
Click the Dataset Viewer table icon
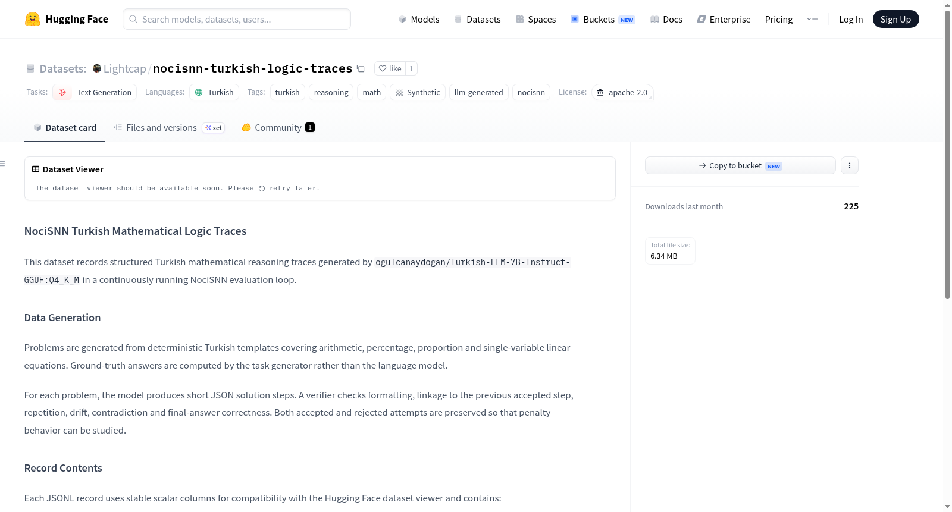(x=36, y=169)
